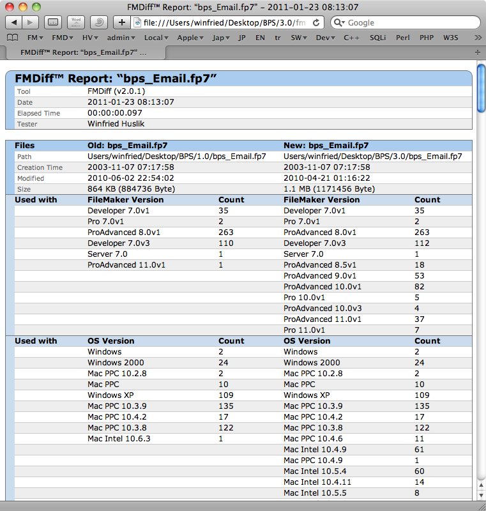Click the Word toolbar button
This screenshot has width=486, height=511.
coord(76,22)
